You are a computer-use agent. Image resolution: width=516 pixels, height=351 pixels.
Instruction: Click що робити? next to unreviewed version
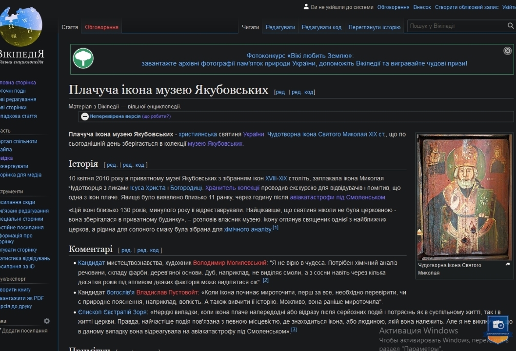(157, 117)
